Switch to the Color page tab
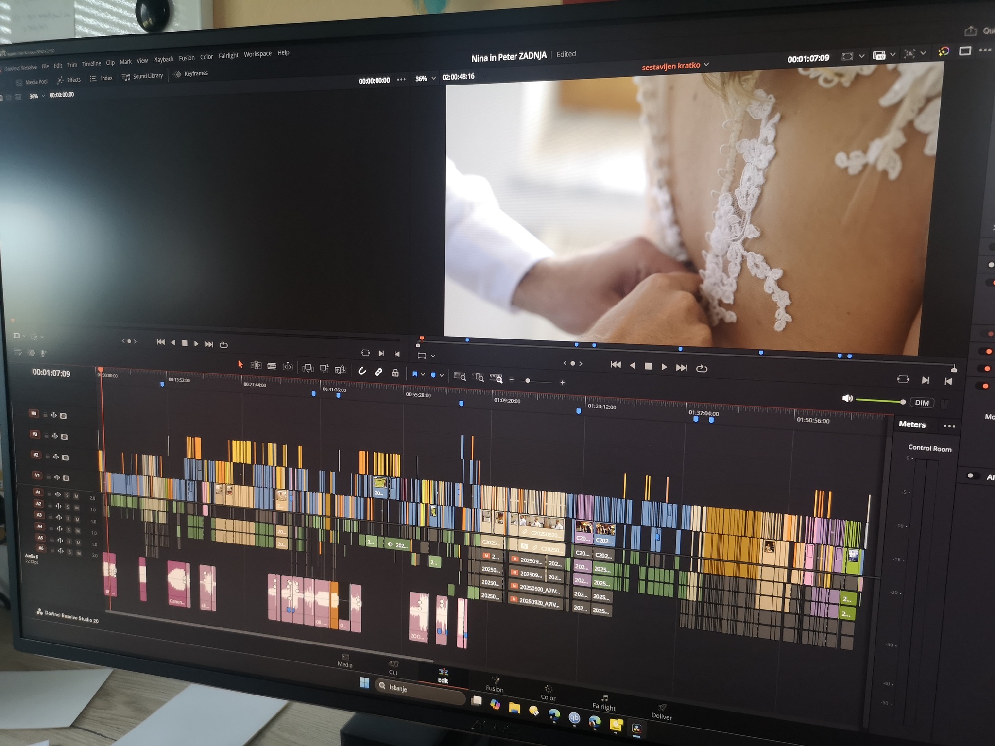The height and width of the screenshot is (746, 995). (x=548, y=693)
